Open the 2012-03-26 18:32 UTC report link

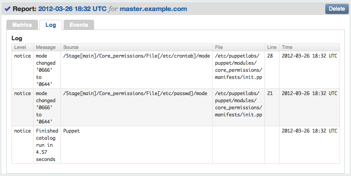72,9
